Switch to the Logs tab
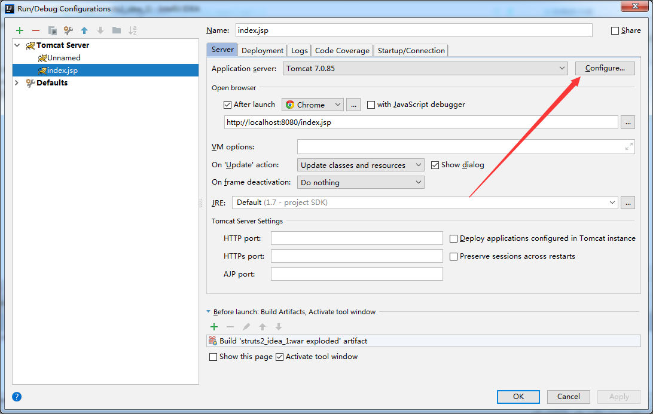 (299, 50)
